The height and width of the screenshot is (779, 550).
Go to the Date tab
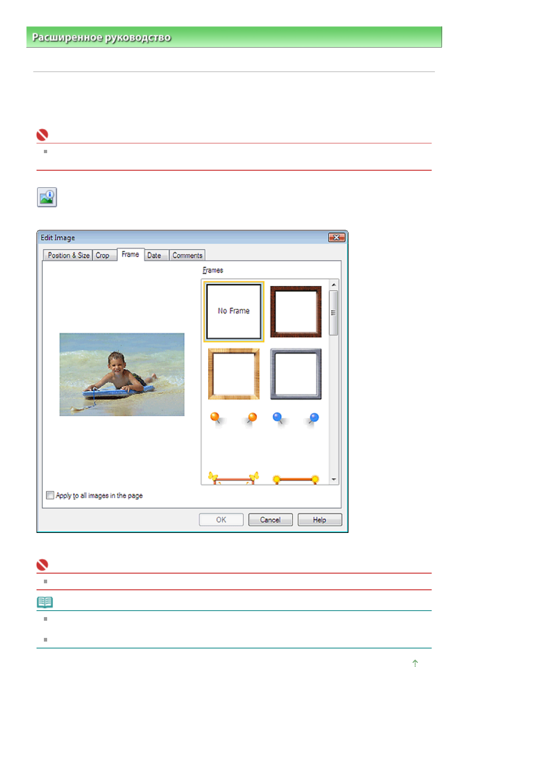[x=154, y=255]
